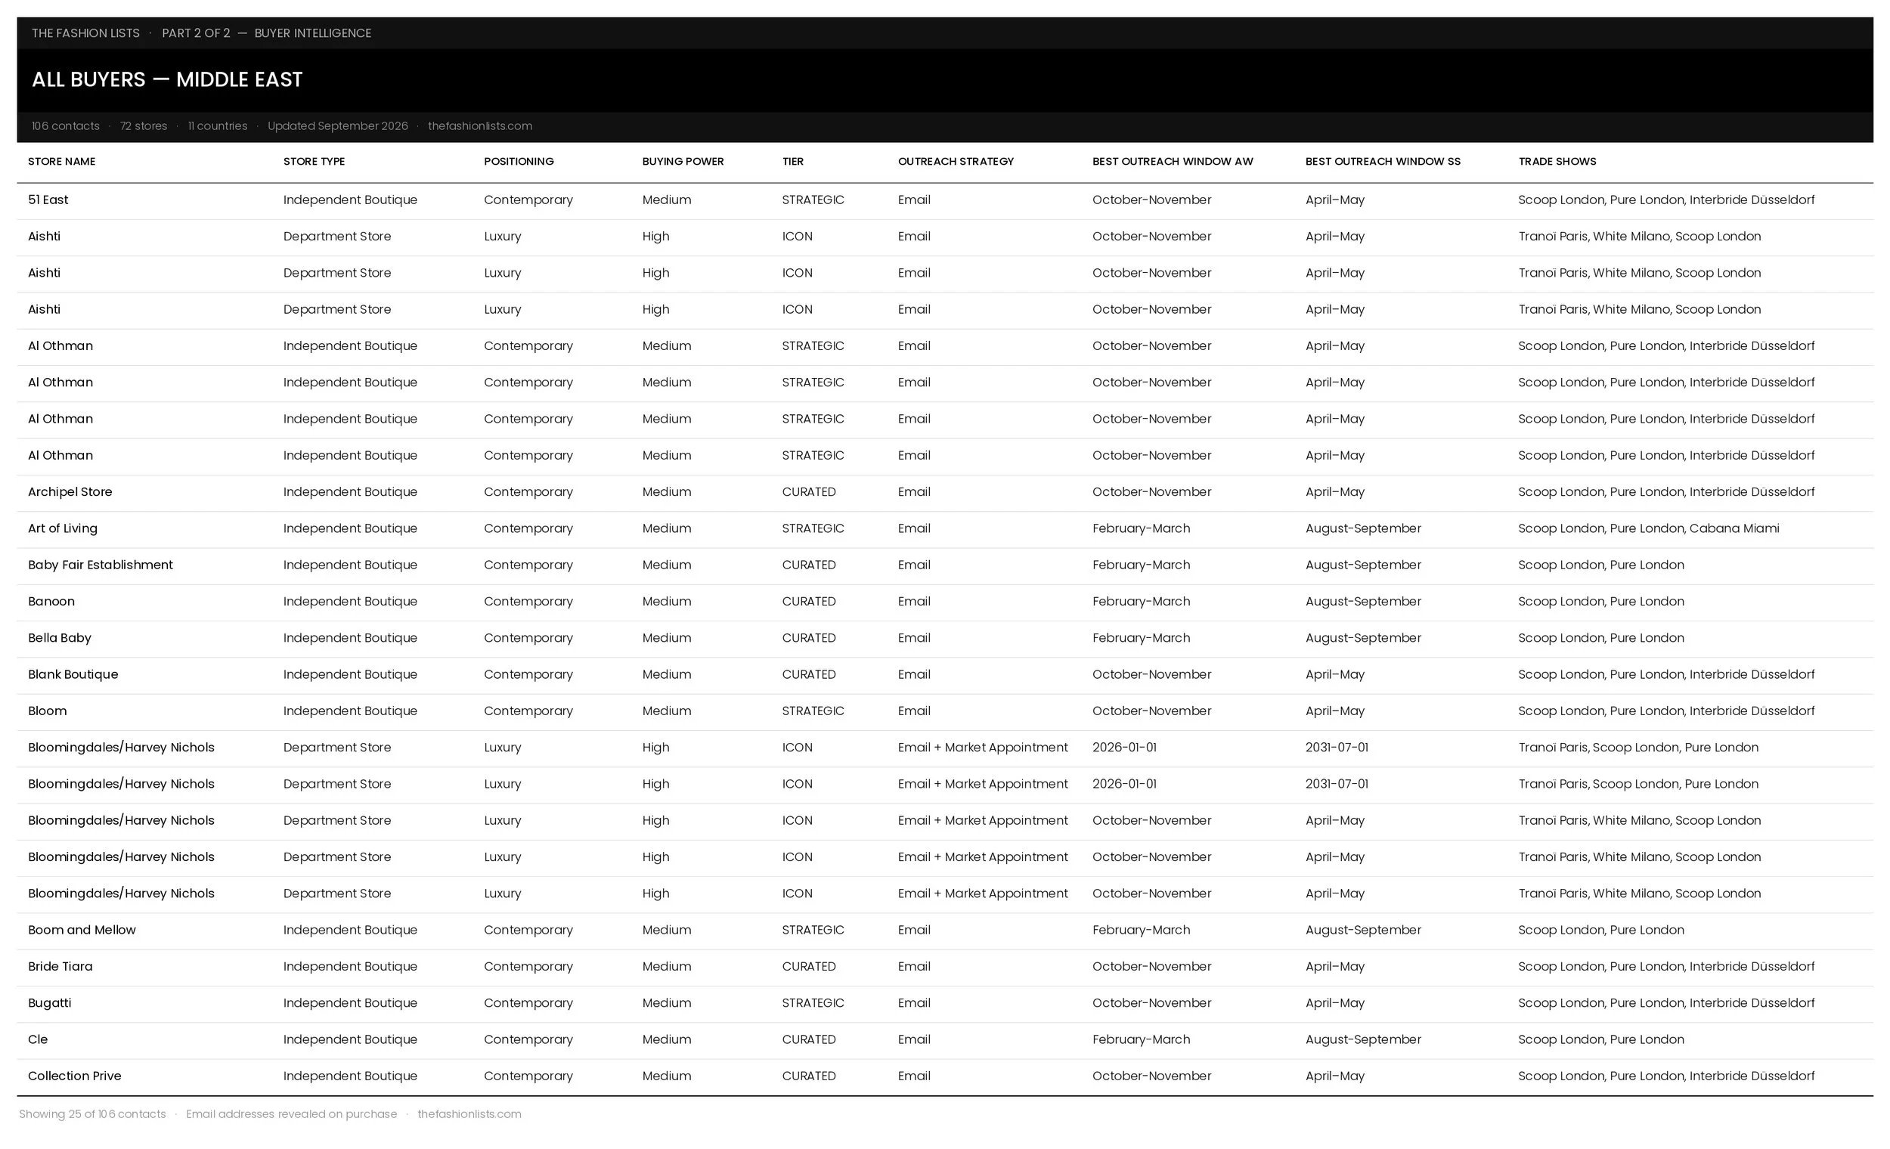
Task: Select October-November in the Bride Tiara row
Action: [x=1151, y=967]
